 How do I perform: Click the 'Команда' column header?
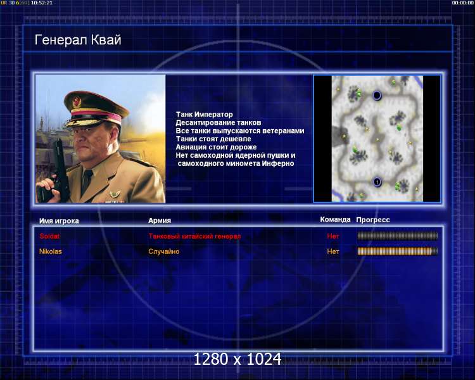[x=335, y=219]
